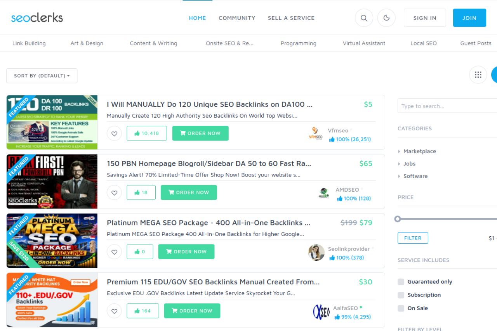Image resolution: width=497 pixels, height=331 pixels.
Task: Order the Platinum MEGA SEO Package
Action: coord(186,252)
